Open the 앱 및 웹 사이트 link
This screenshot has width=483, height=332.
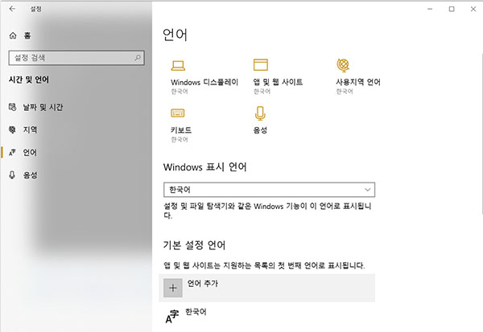pos(278,82)
